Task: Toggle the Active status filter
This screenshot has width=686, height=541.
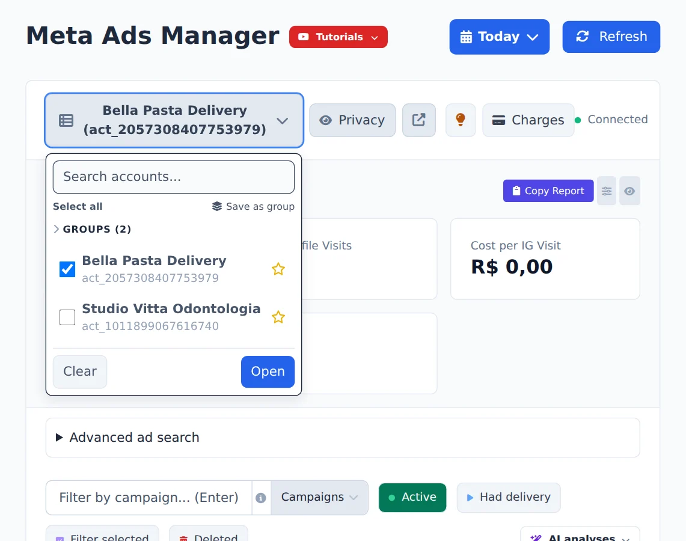Action: pos(412,497)
